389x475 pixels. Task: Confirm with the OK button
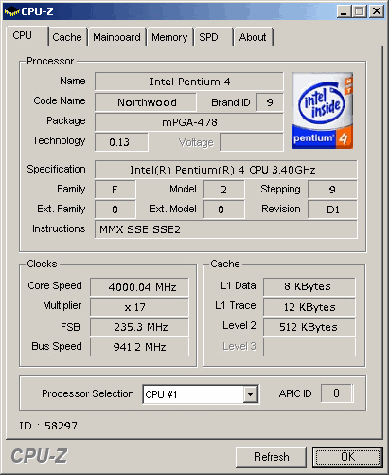[347, 457]
